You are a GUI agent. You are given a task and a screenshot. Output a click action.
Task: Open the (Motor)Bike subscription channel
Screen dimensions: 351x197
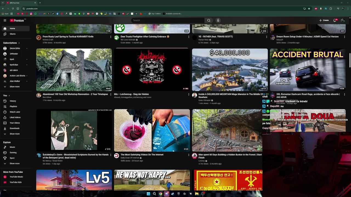pyautogui.click(x=15, y=48)
